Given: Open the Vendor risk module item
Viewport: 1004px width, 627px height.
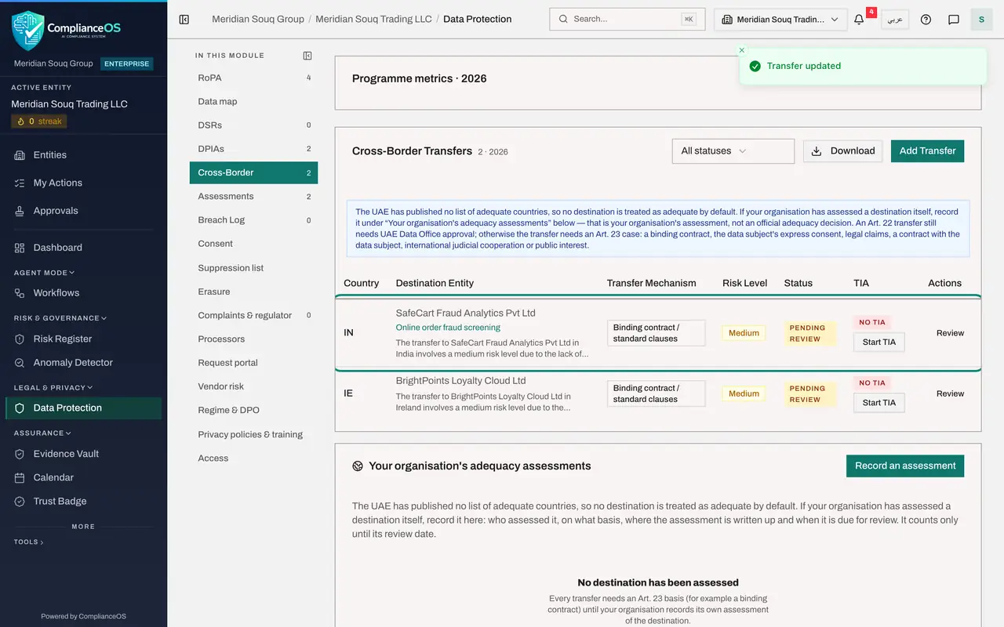Looking at the screenshot, I should click(x=253, y=386).
